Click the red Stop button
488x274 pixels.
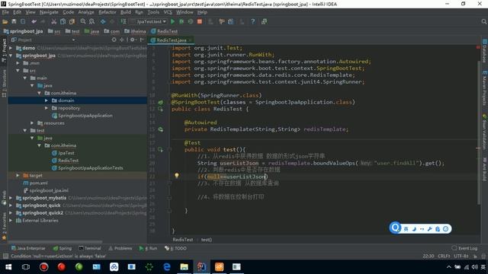[200, 21]
